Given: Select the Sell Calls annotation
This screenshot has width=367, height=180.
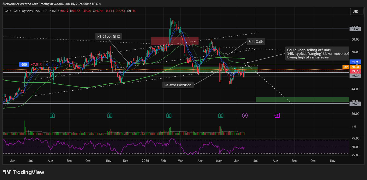Looking at the screenshot, I should 256,42.
